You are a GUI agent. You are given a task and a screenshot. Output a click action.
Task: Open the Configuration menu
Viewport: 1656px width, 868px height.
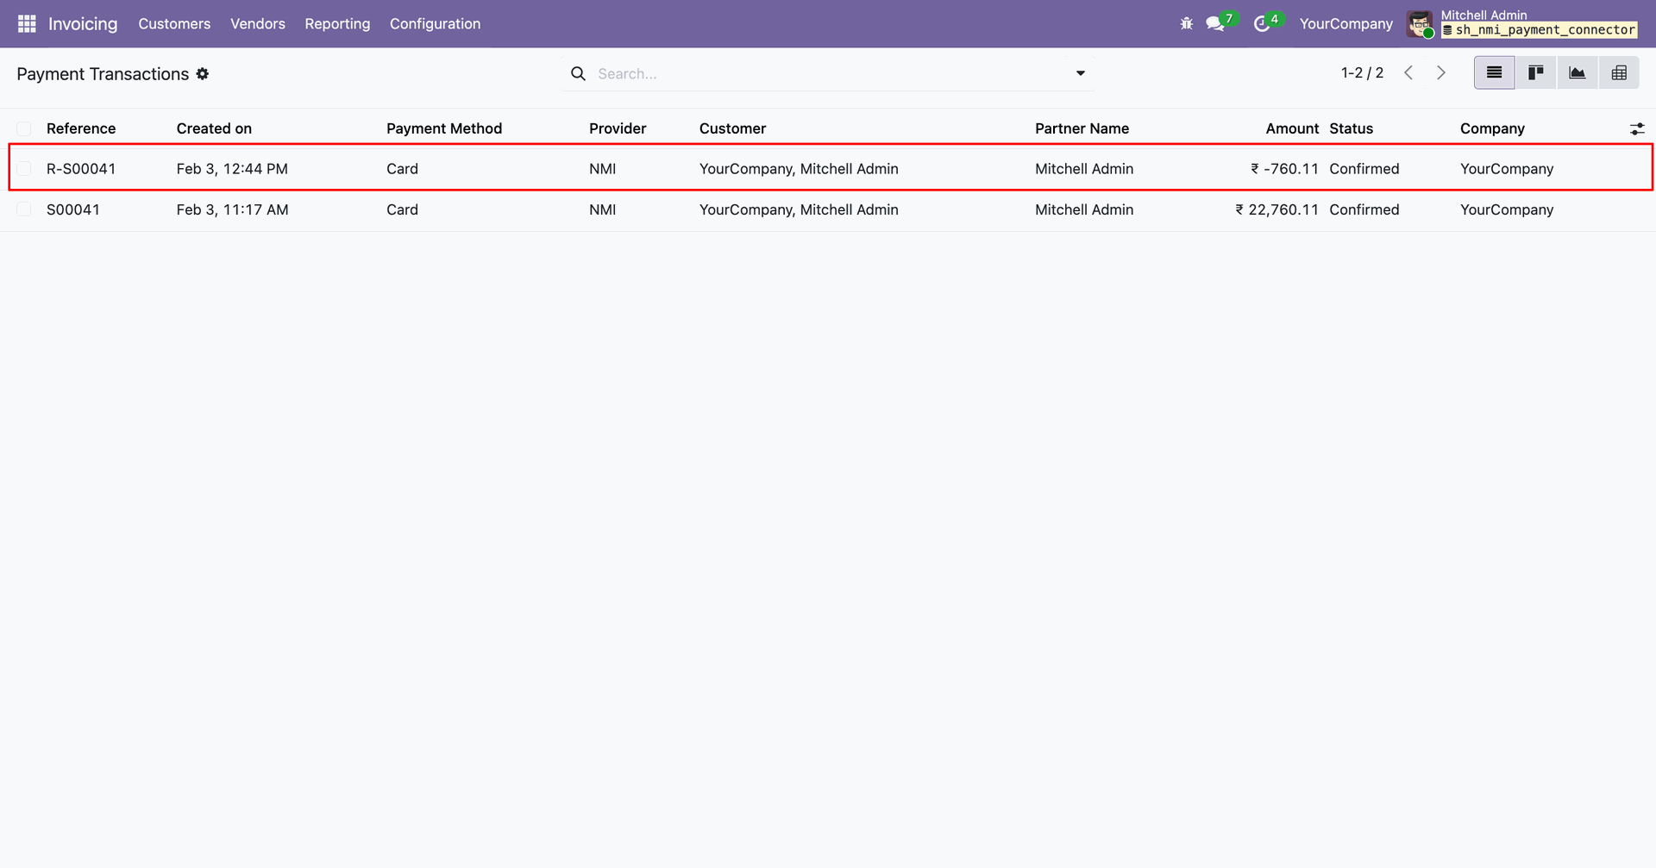coord(435,23)
